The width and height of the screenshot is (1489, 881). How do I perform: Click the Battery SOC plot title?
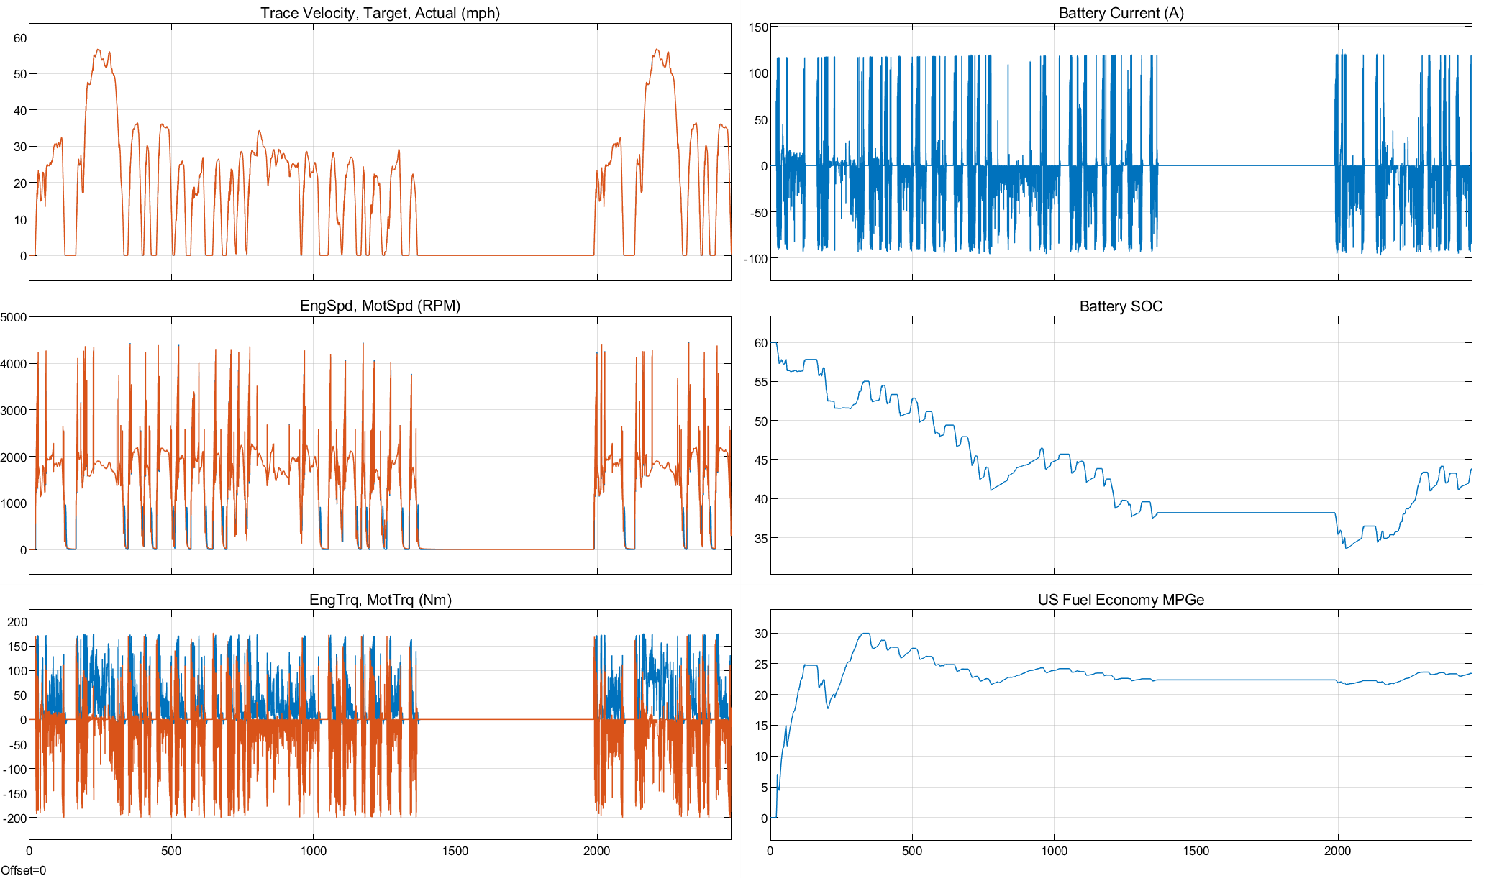(x=1121, y=306)
